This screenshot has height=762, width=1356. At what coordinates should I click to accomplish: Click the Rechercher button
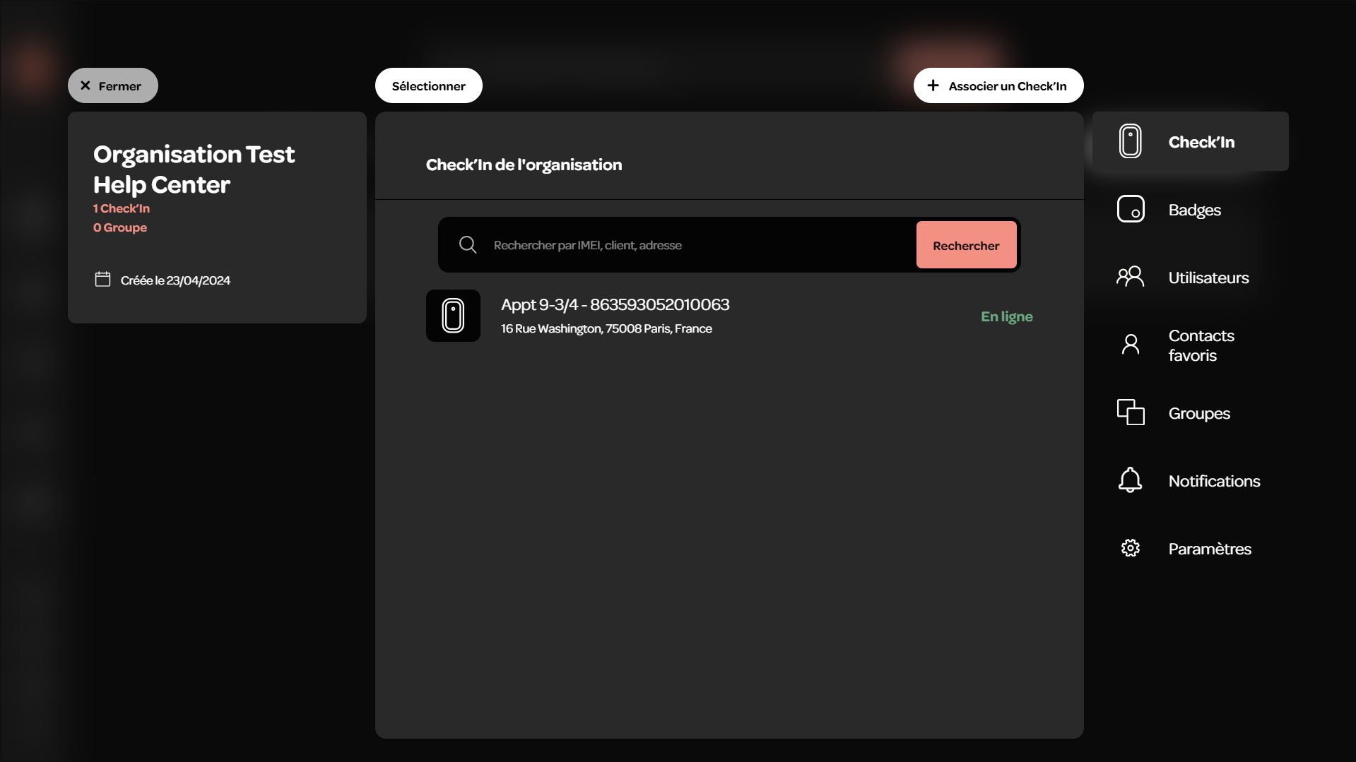966,245
